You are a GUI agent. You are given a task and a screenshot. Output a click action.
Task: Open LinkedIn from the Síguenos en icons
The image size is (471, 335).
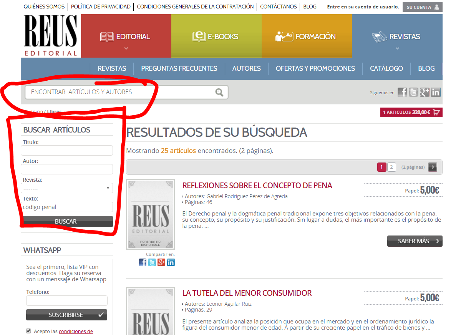(x=436, y=92)
